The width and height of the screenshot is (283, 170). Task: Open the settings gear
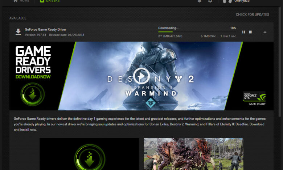pos(210,1)
